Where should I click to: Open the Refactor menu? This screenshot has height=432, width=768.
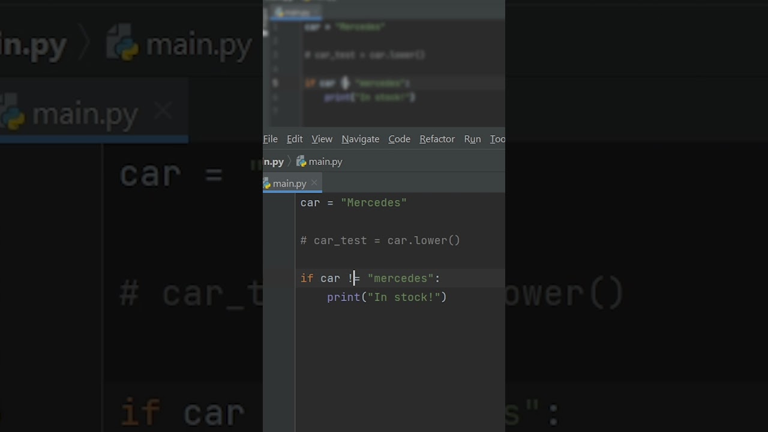point(437,139)
